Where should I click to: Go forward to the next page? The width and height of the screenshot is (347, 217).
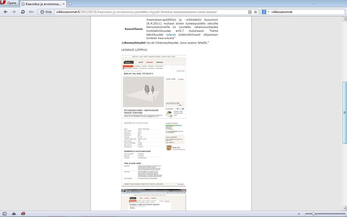click(x=14, y=12)
